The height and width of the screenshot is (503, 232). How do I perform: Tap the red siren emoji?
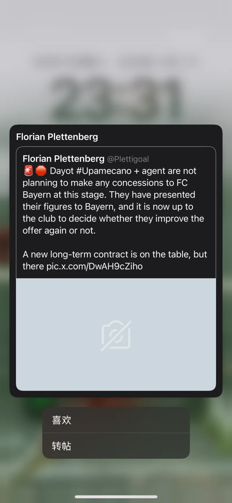pyautogui.click(x=28, y=171)
